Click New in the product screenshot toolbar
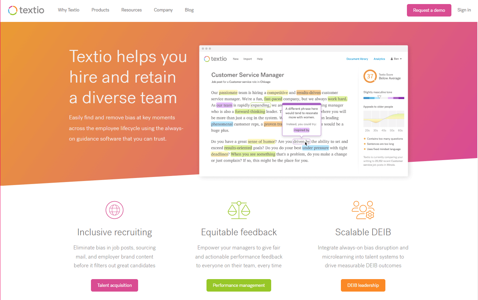The image size is (478, 300). [236, 59]
